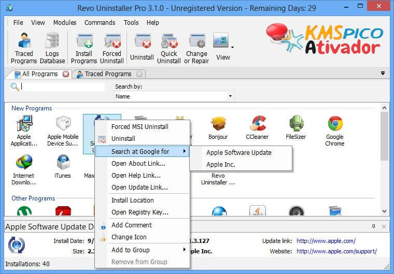
Task: Open the Tools menu
Action: pos(131,23)
